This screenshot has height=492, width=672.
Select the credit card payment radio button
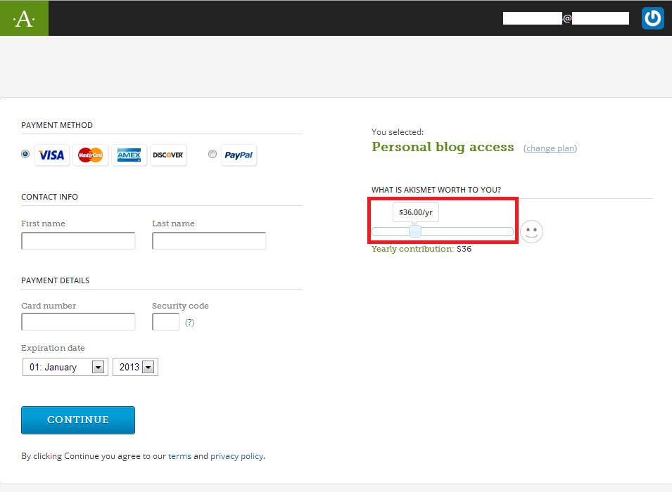point(26,154)
